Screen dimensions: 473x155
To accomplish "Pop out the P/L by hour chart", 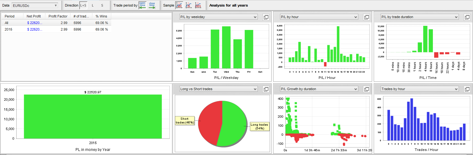I will click(366, 17).
